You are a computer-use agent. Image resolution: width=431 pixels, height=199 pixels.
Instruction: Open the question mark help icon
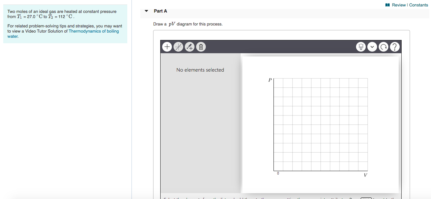coord(394,47)
